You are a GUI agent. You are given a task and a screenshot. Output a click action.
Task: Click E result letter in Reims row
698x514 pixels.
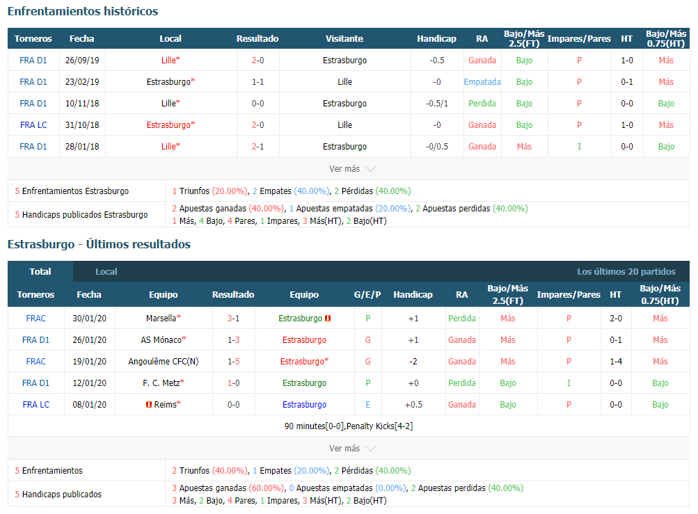coord(367,405)
